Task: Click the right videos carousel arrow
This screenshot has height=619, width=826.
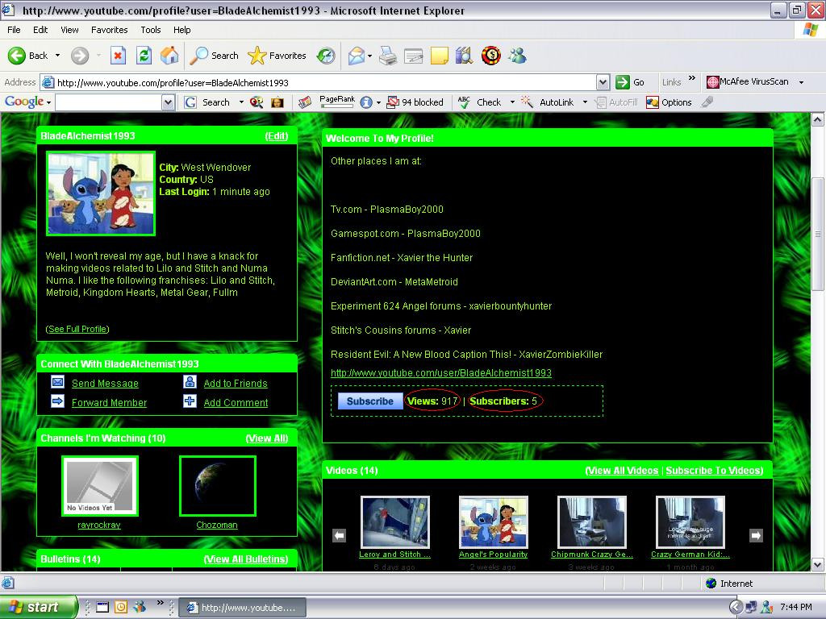Action: click(x=756, y=535)
